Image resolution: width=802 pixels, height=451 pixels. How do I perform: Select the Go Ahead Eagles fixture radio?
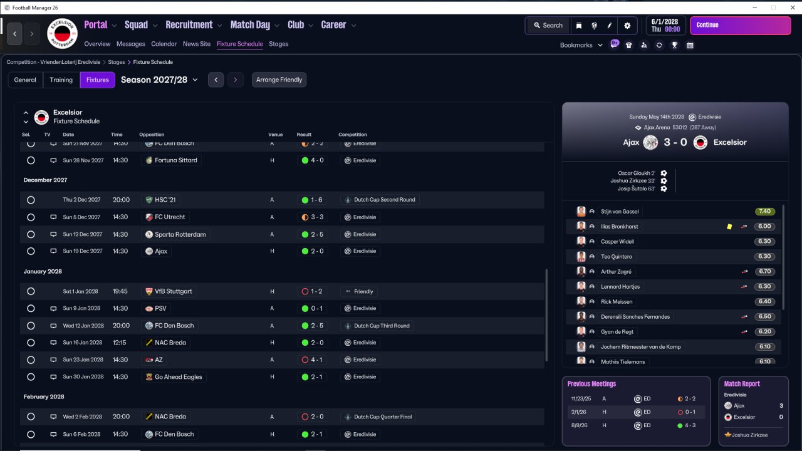click(x=31, y=377)
